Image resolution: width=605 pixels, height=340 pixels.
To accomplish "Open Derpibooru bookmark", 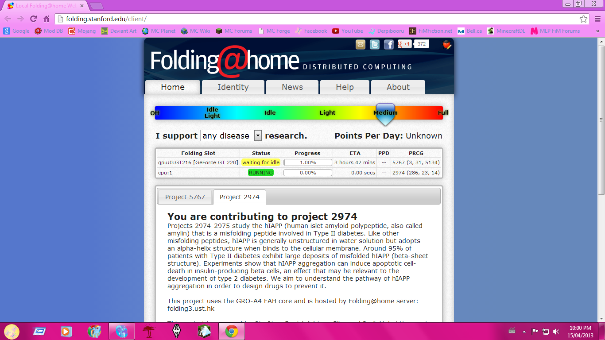I will click(x=386, y=31).
